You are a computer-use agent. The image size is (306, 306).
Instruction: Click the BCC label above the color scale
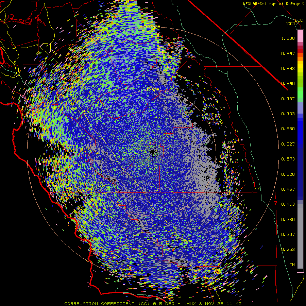coord(299,20)
